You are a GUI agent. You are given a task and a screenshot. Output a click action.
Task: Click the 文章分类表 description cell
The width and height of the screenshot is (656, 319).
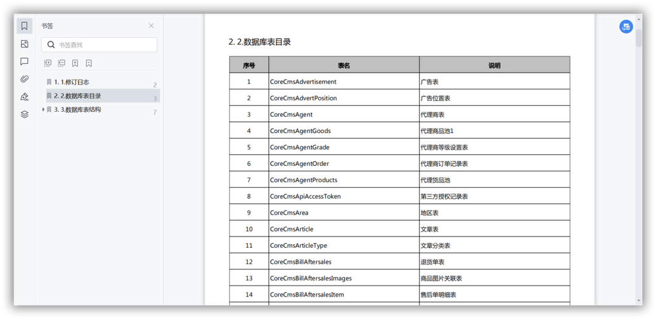pyautogui.click(x=494, y=245)
